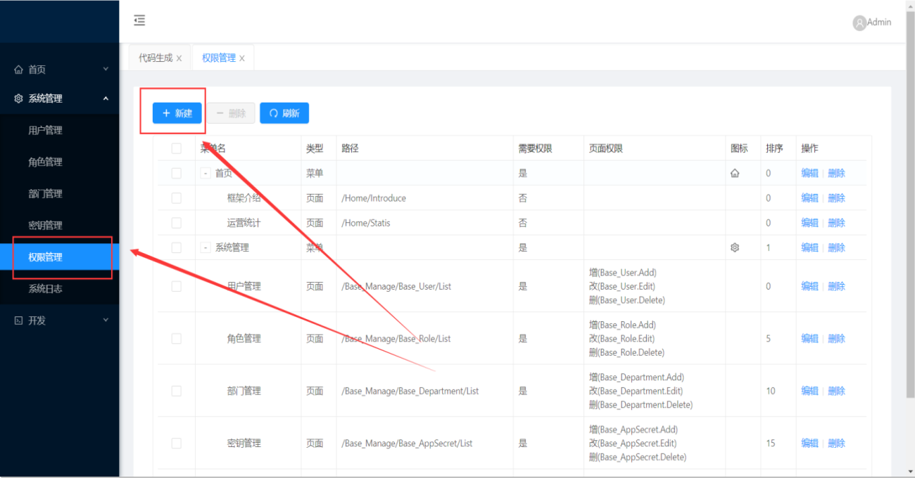Click the home icon in the 首页 table row
This screenshot has width=915, height=478.
735,173
